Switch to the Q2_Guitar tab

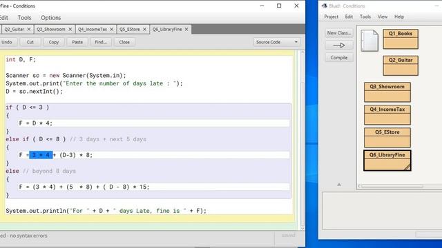(14, 29)
